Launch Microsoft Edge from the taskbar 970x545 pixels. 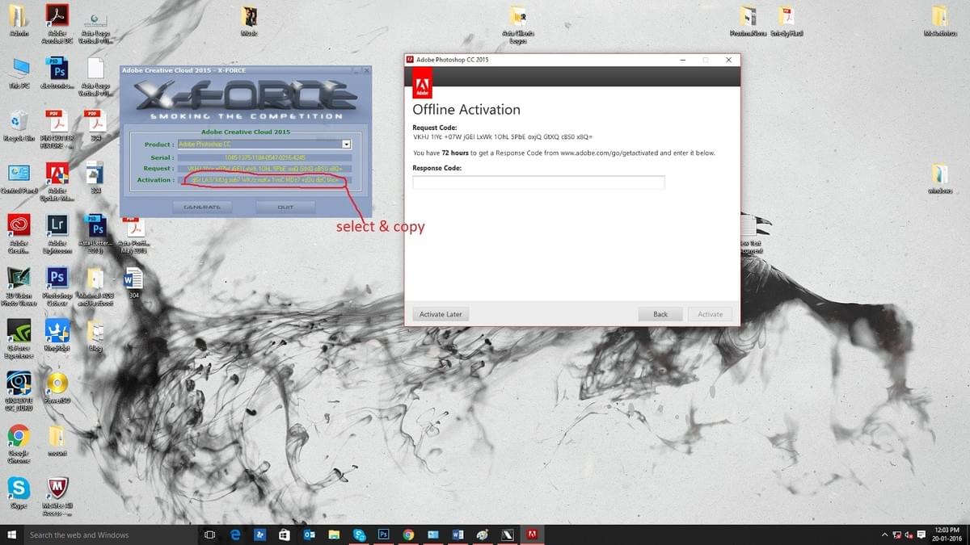(236, 535)
